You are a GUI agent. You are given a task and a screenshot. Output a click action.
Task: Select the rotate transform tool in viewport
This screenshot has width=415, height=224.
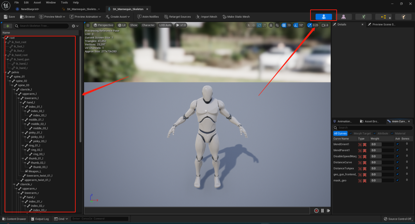pos(259,25)
